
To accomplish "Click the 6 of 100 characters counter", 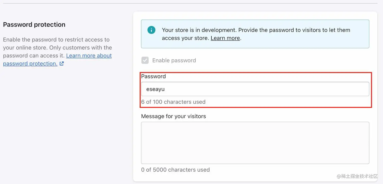I will 173,102.
